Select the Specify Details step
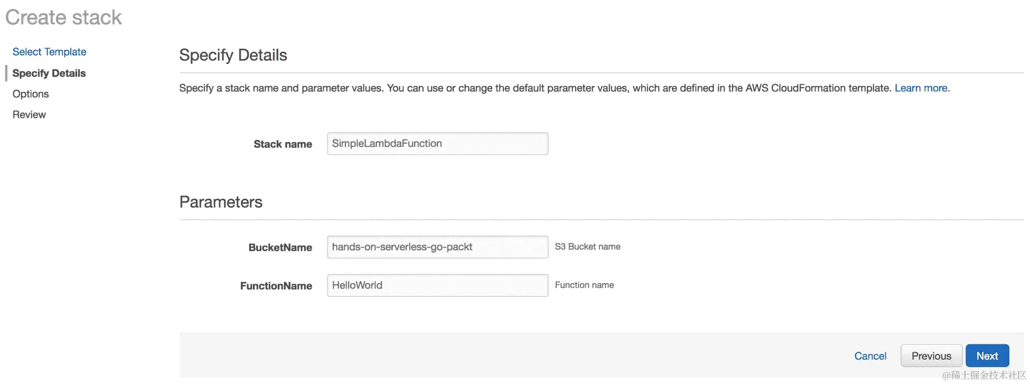 [x=49, y=73]
